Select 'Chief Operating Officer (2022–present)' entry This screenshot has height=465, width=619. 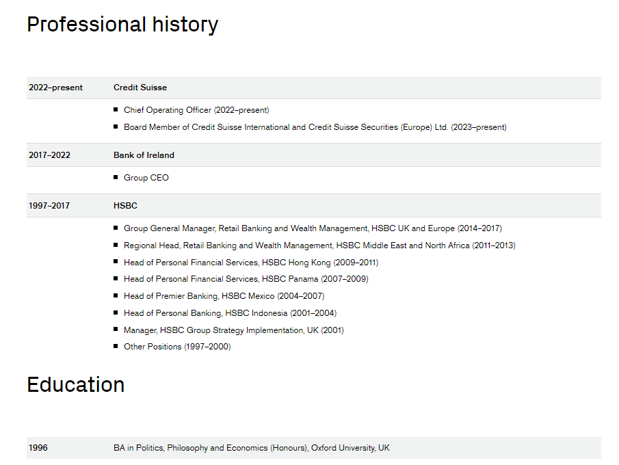196,110
